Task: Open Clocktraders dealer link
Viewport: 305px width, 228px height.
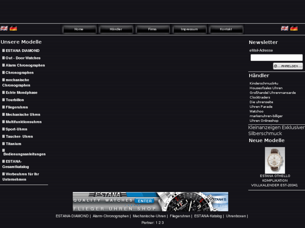Action: [260, 97]
